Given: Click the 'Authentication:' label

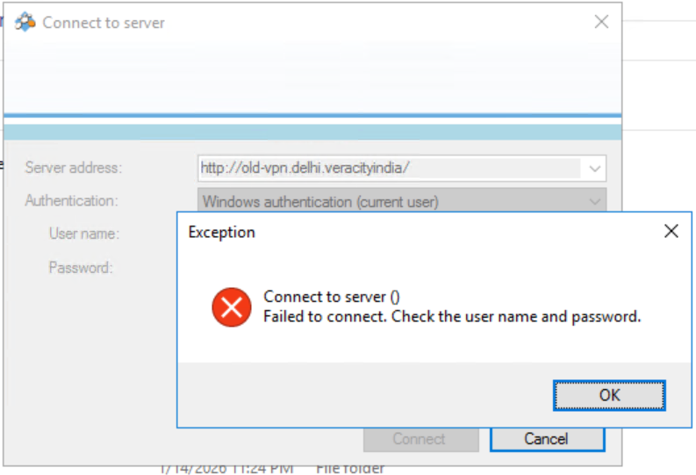Looking at the screenshot, I should [x=71, y=201].
